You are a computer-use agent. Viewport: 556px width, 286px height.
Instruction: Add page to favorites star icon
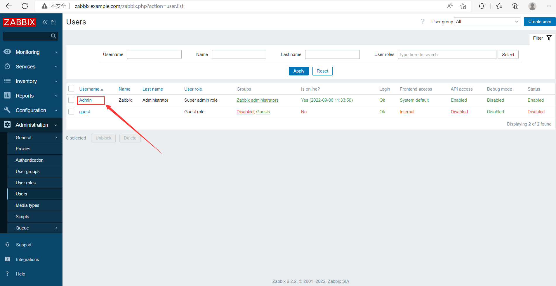(x=463, y=6)
